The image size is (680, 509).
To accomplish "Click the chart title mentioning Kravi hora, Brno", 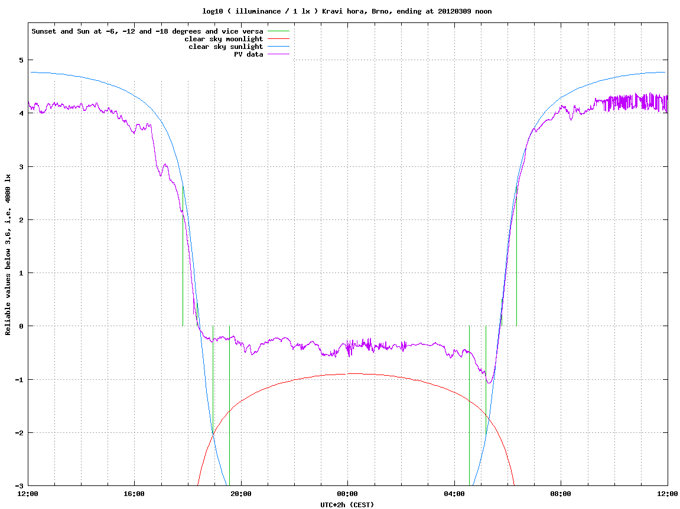I will tap(347, 11).
